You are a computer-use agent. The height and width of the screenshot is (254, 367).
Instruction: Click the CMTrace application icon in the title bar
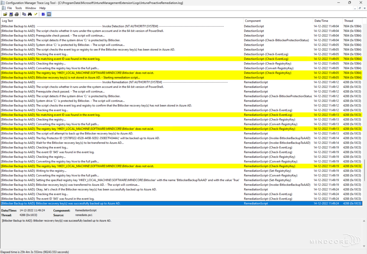point(3,3)
